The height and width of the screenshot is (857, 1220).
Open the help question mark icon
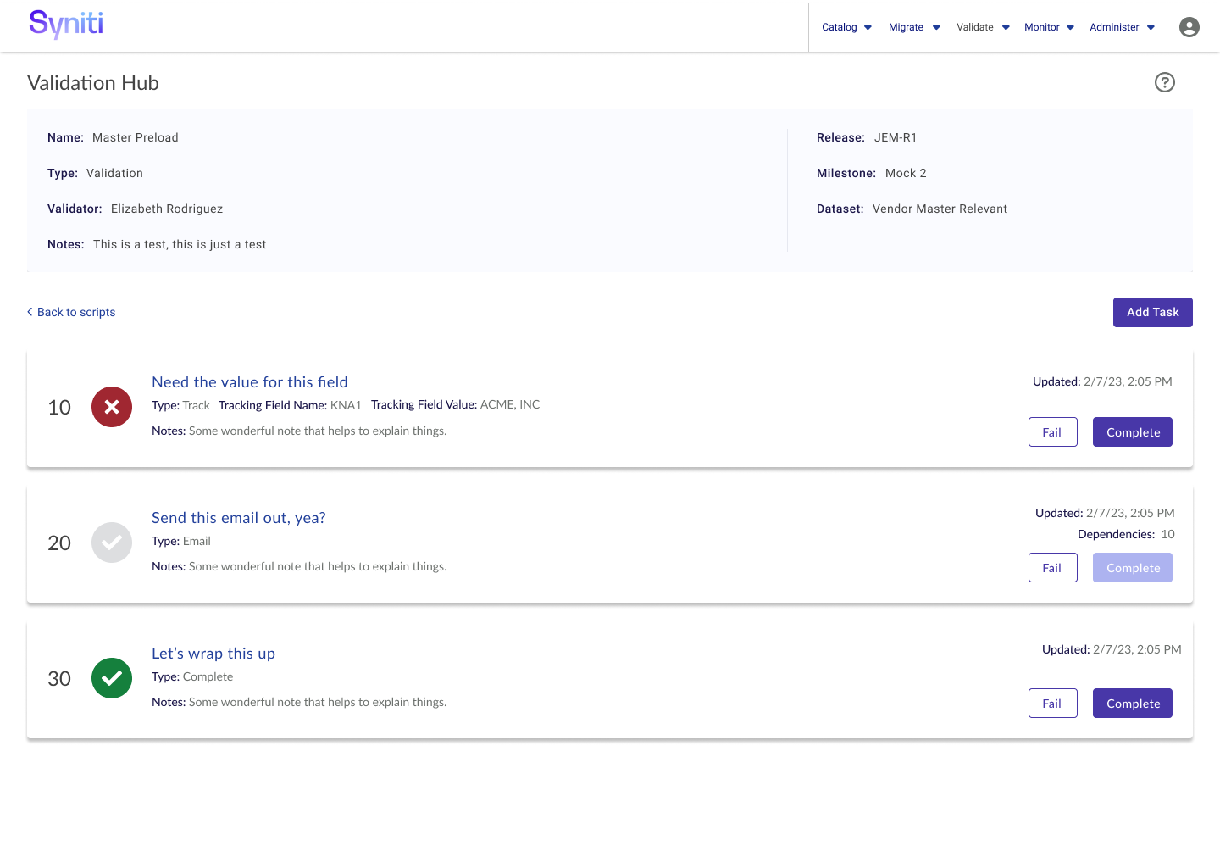[x=1165, y=82]
